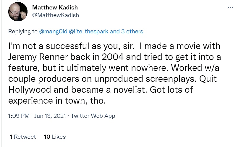
Task: Click the 'Replying to' label text
Action: click(23, 31)
